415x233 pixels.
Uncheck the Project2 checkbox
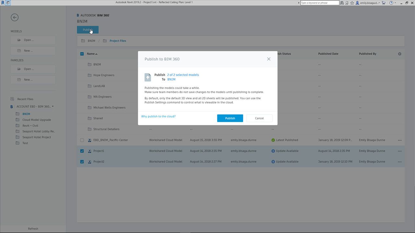coord(82,161)
